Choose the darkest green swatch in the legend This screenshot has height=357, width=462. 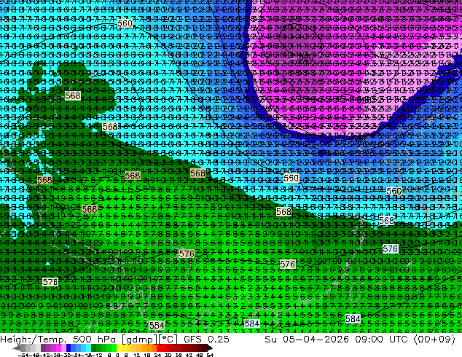pos(94,348)
